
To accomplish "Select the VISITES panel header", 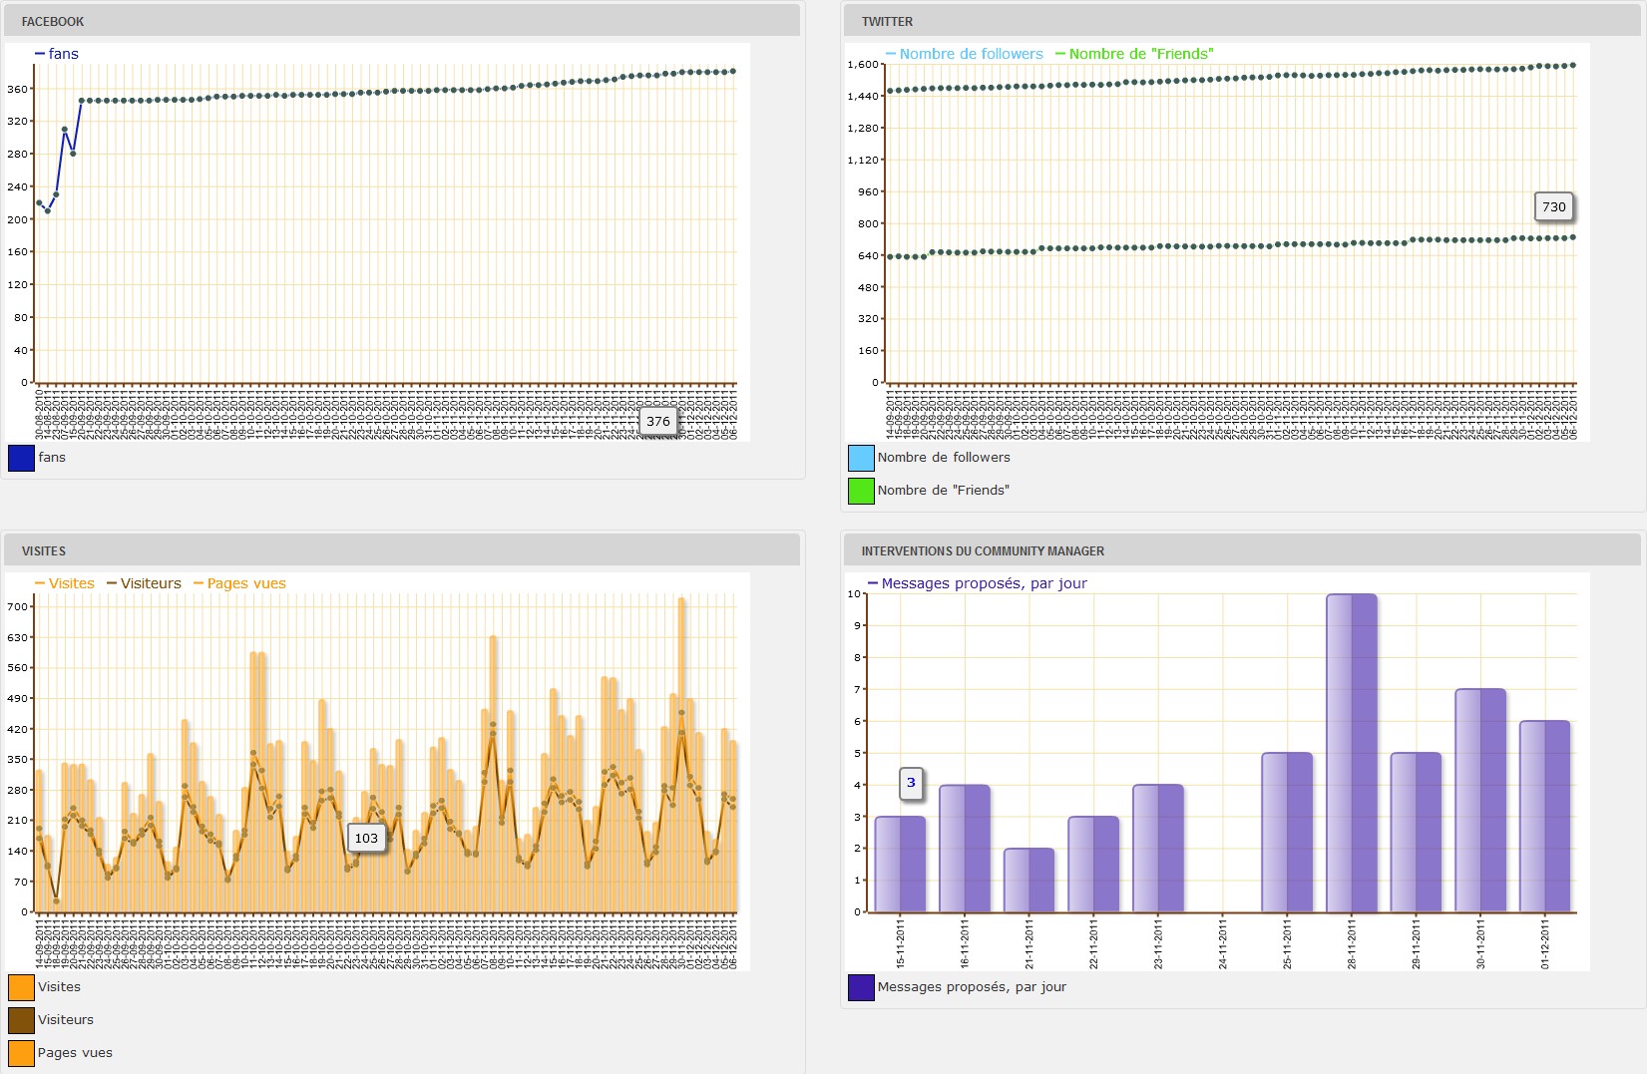I will point(401,550).
